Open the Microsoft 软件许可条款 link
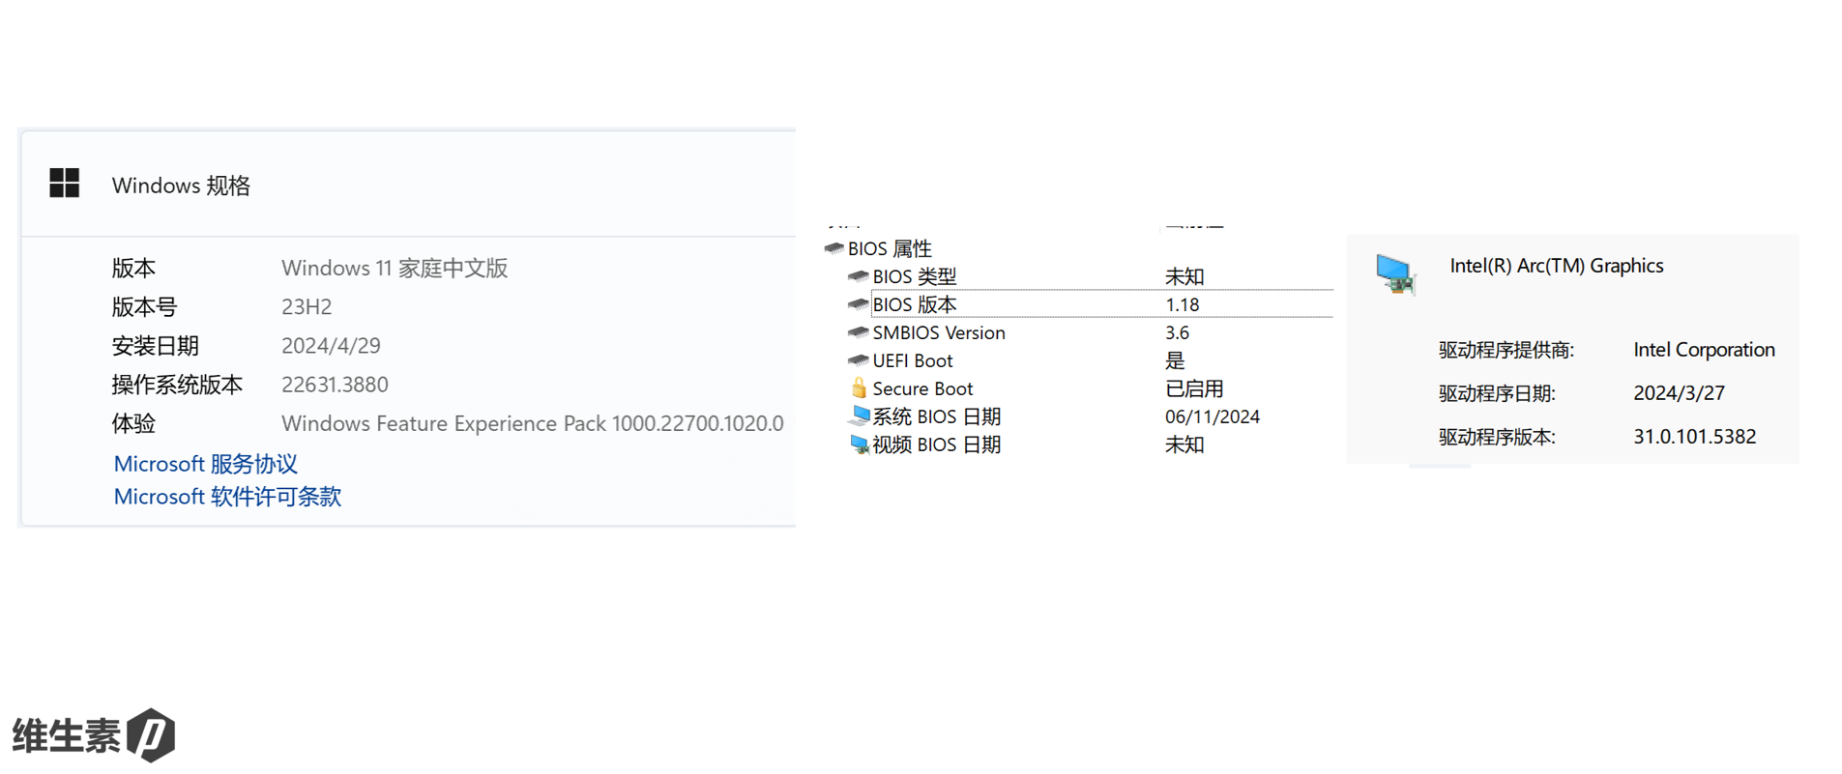Viewport: 1842px width, 774px height. [227, 497]
